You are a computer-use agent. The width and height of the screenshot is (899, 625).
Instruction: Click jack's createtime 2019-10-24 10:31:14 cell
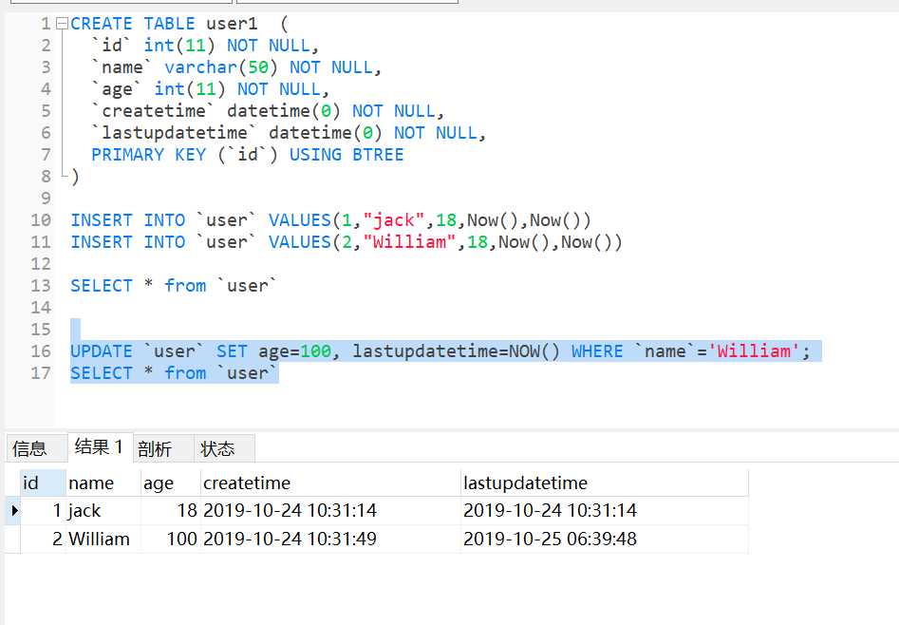(330, 510)
